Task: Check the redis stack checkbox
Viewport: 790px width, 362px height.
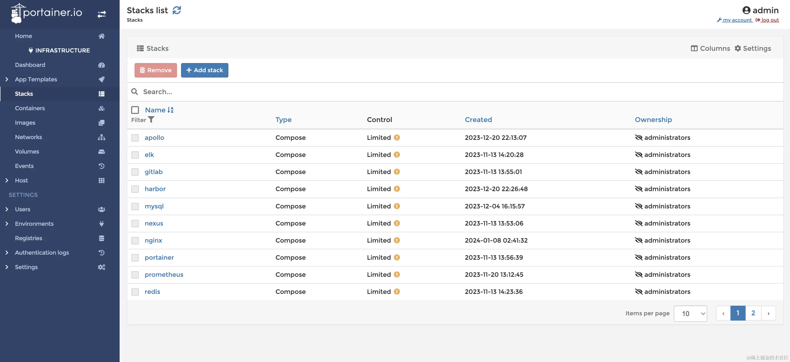Action: 135,292
